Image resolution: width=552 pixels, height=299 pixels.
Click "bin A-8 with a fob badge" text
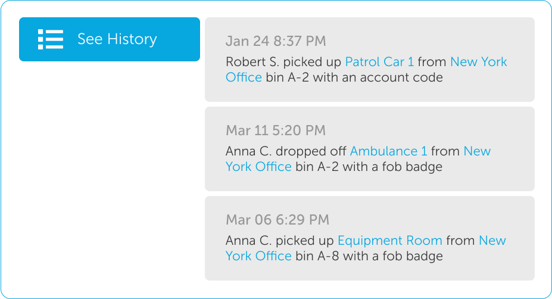pyautogui.click(x=369, y=256)
